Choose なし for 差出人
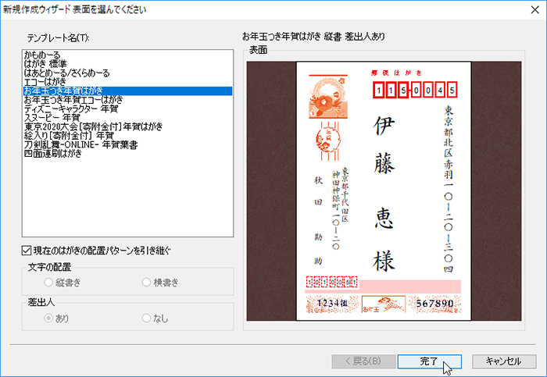The image size is (547, 377). tap(147, 318)
